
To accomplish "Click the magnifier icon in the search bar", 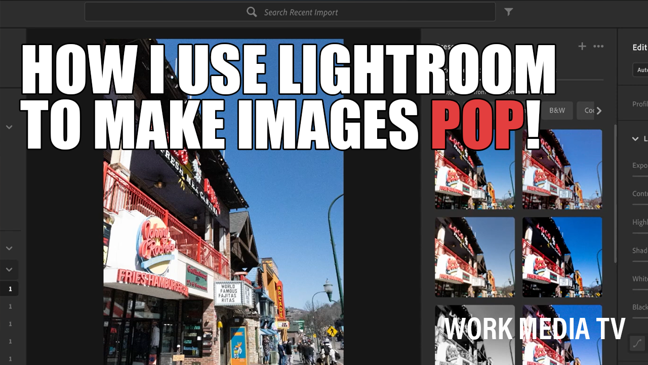I will [x=252, y=12].
